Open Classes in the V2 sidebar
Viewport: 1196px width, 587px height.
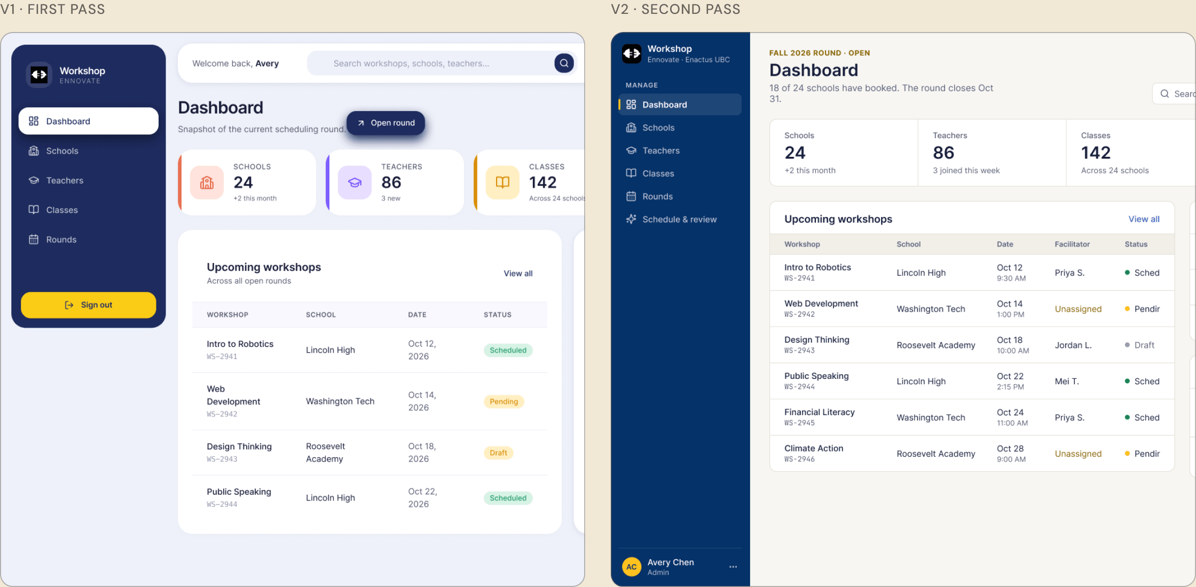[680, 173]
